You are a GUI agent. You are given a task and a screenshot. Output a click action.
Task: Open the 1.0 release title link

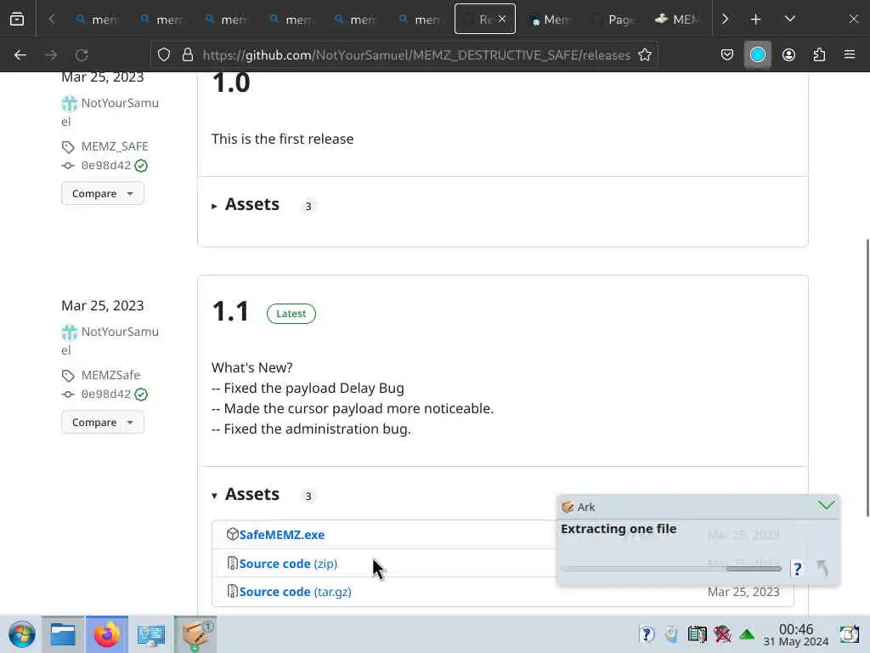point(231,82)
